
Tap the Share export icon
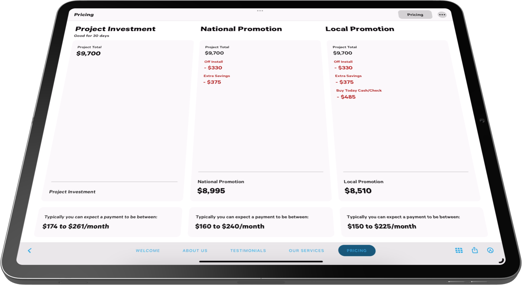click(475, 251)
